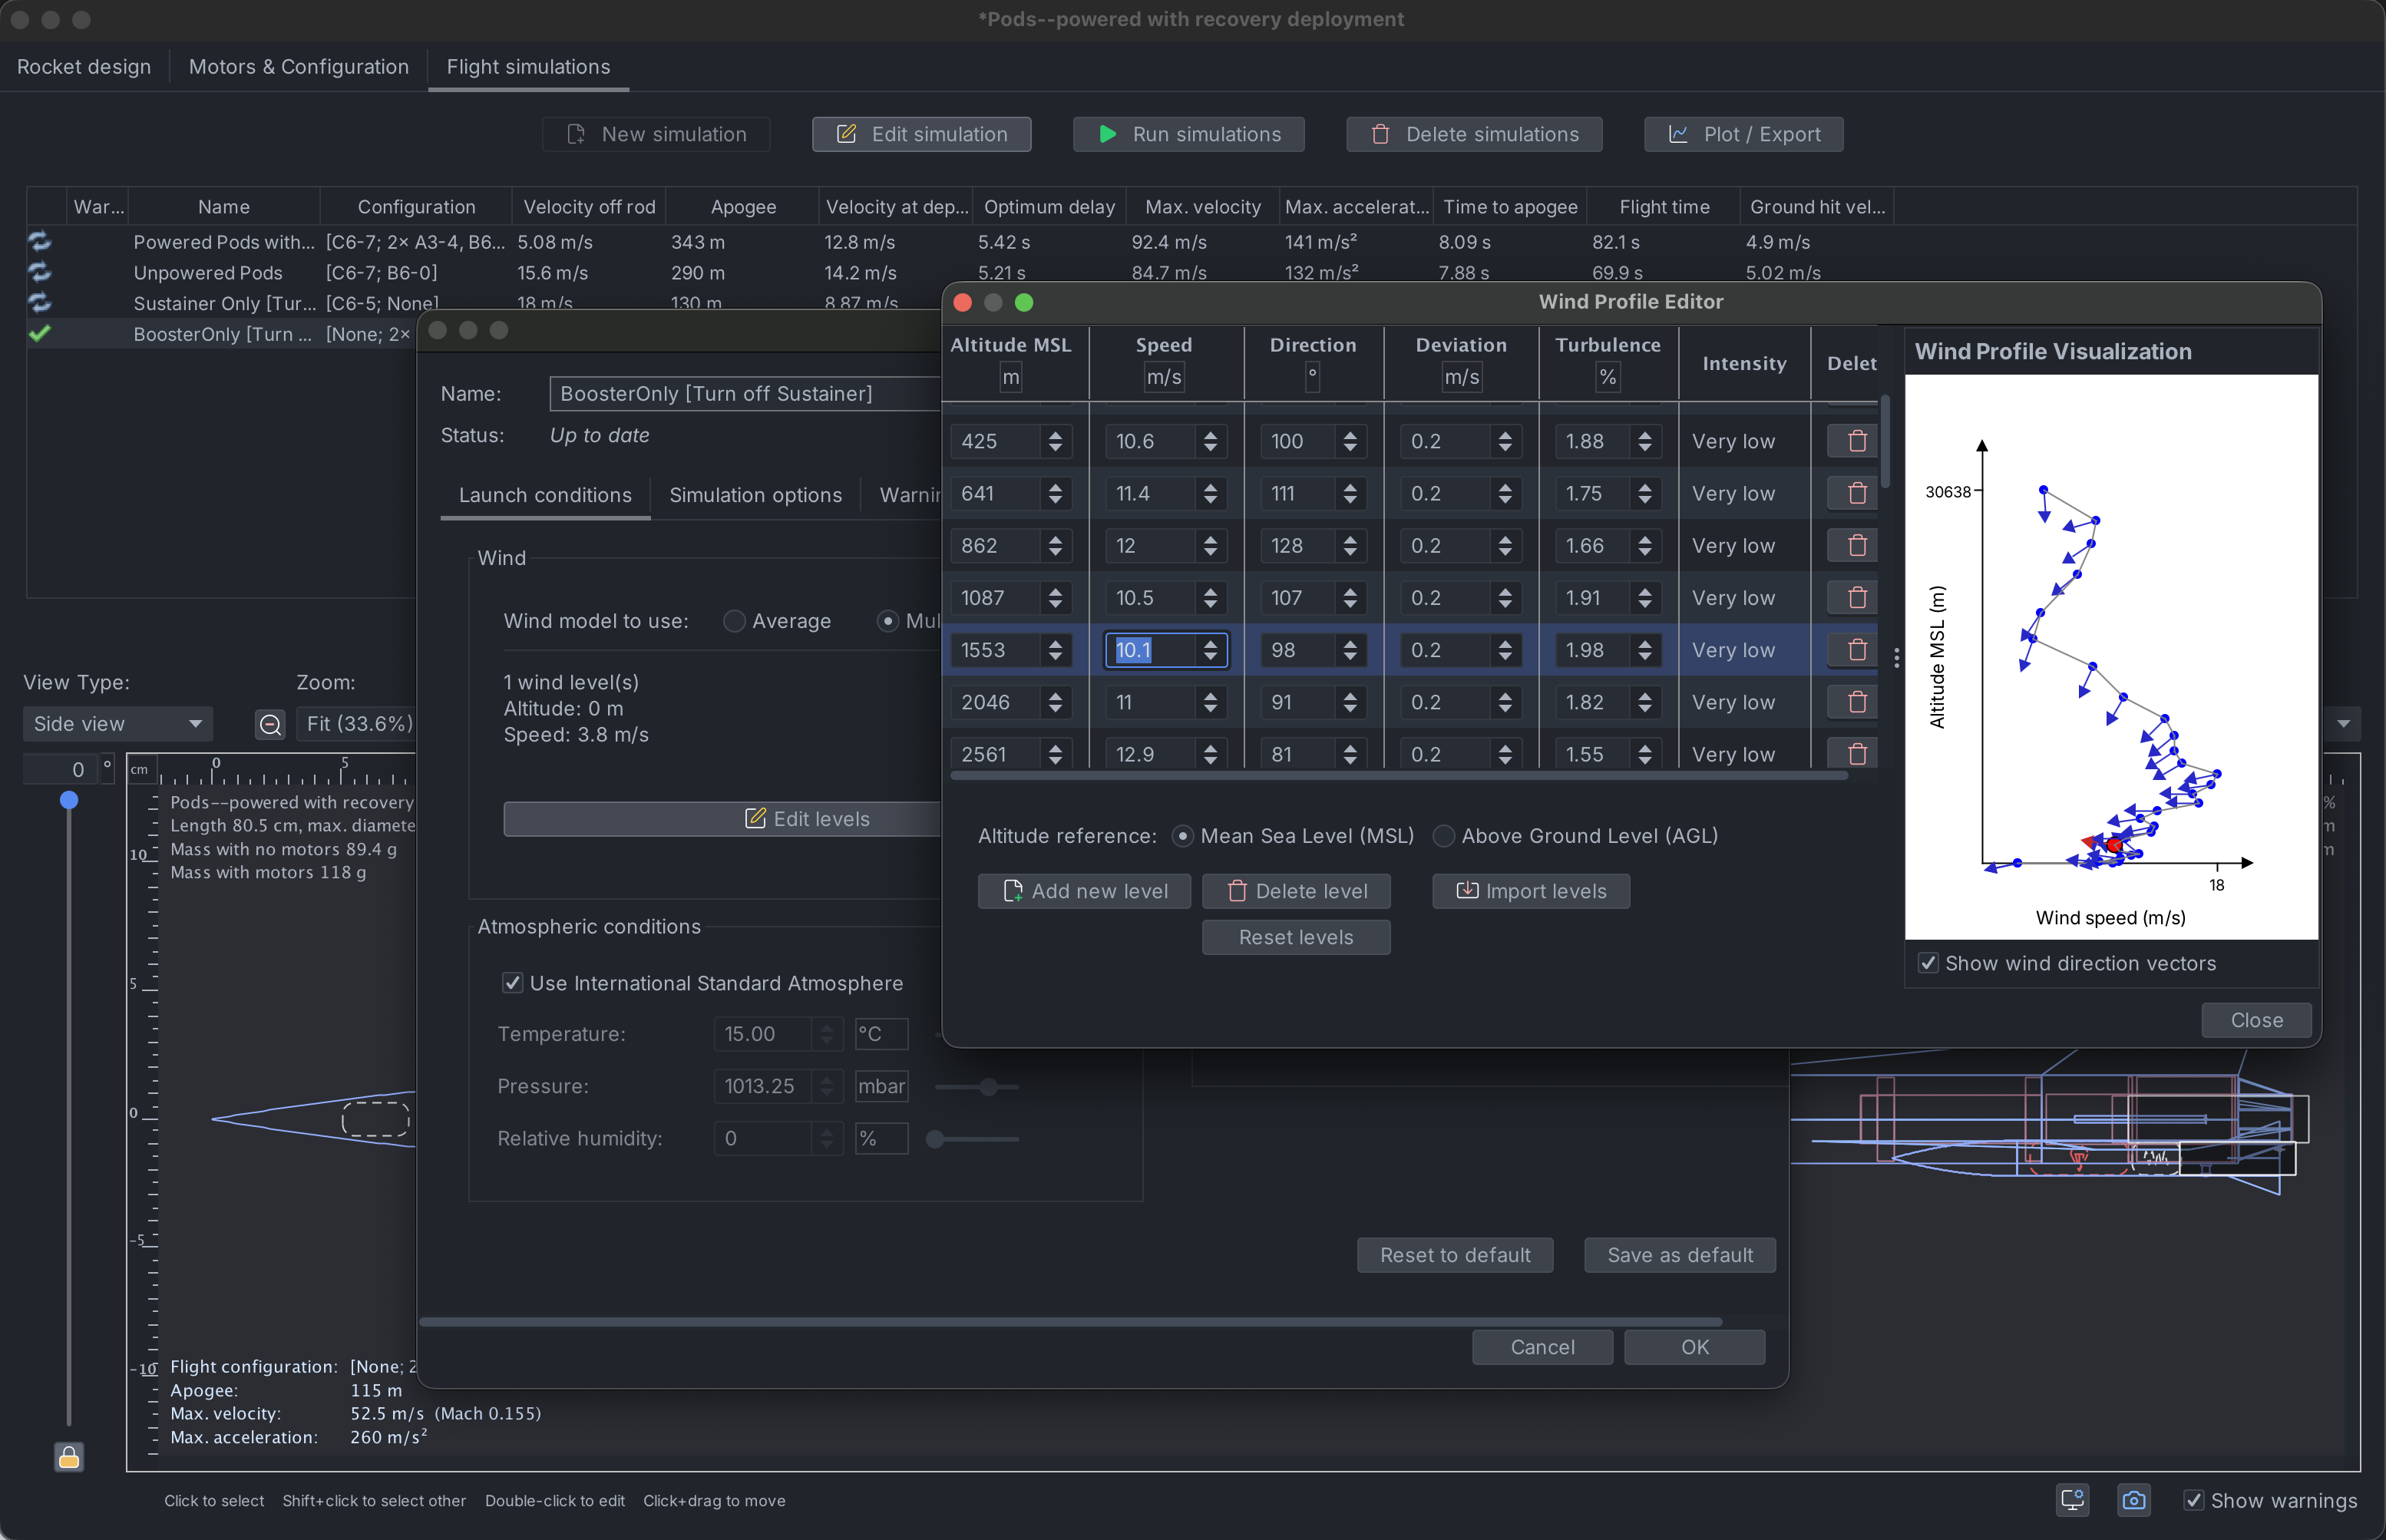Click the rotation angle slider handle
This screenshot has height=1540, width=2386.
(x=69, y=800)
